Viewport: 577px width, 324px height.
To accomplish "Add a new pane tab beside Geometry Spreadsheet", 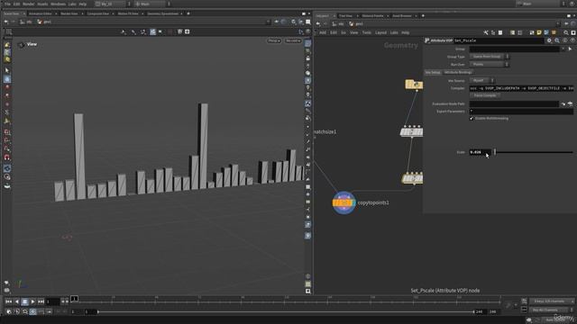I will [x=188, y=13].
